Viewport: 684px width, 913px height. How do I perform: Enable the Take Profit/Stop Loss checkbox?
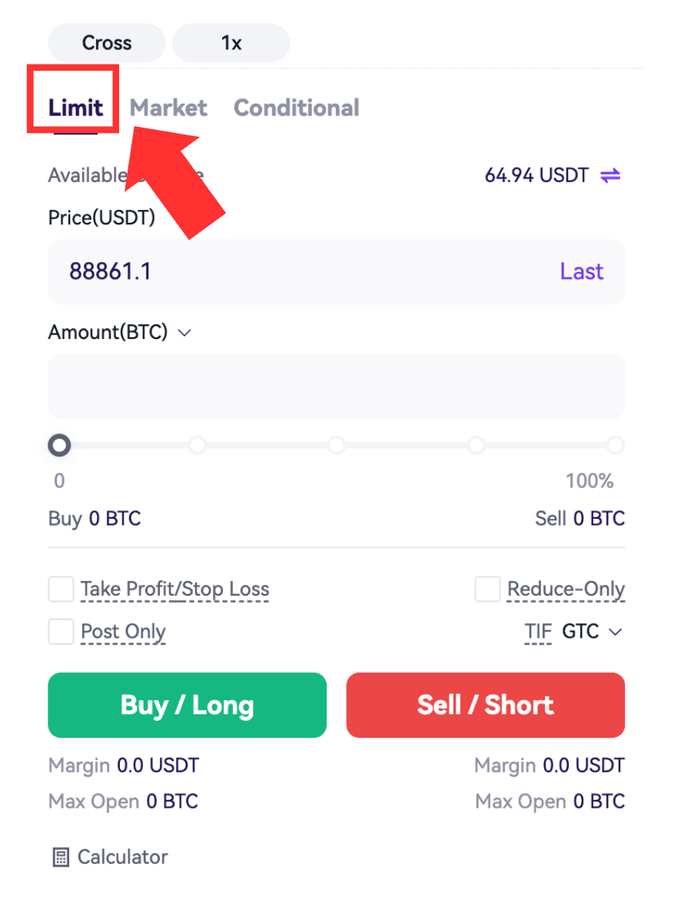pos(61,589)
